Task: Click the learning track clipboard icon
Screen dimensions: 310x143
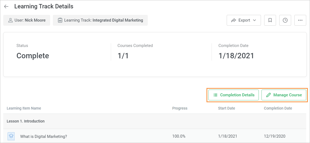Action: [60, 20]
